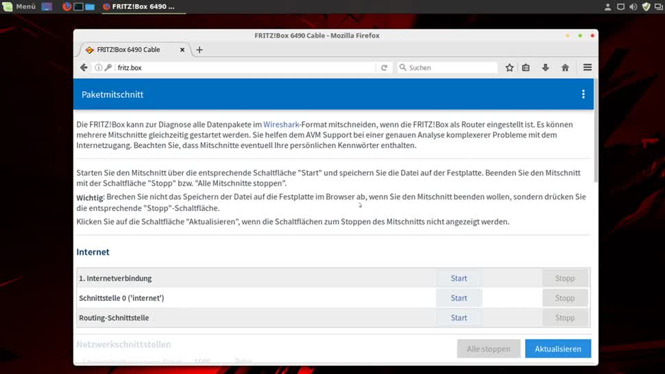Click the Paketmitschnitt page title

tap(112, 95)
